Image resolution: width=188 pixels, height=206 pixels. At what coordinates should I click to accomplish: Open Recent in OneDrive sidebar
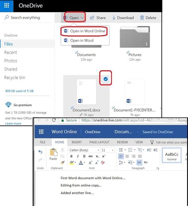click(x=11, y=53)
